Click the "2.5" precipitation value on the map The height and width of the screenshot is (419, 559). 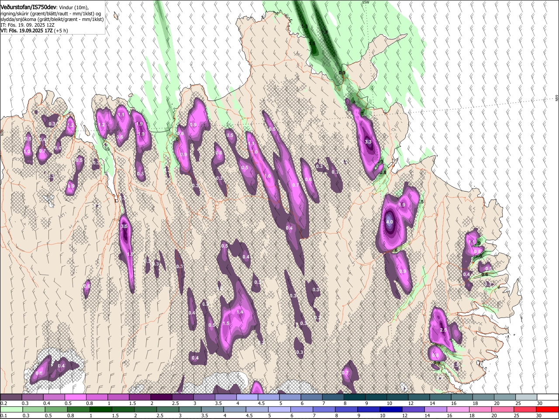point(443,330)
